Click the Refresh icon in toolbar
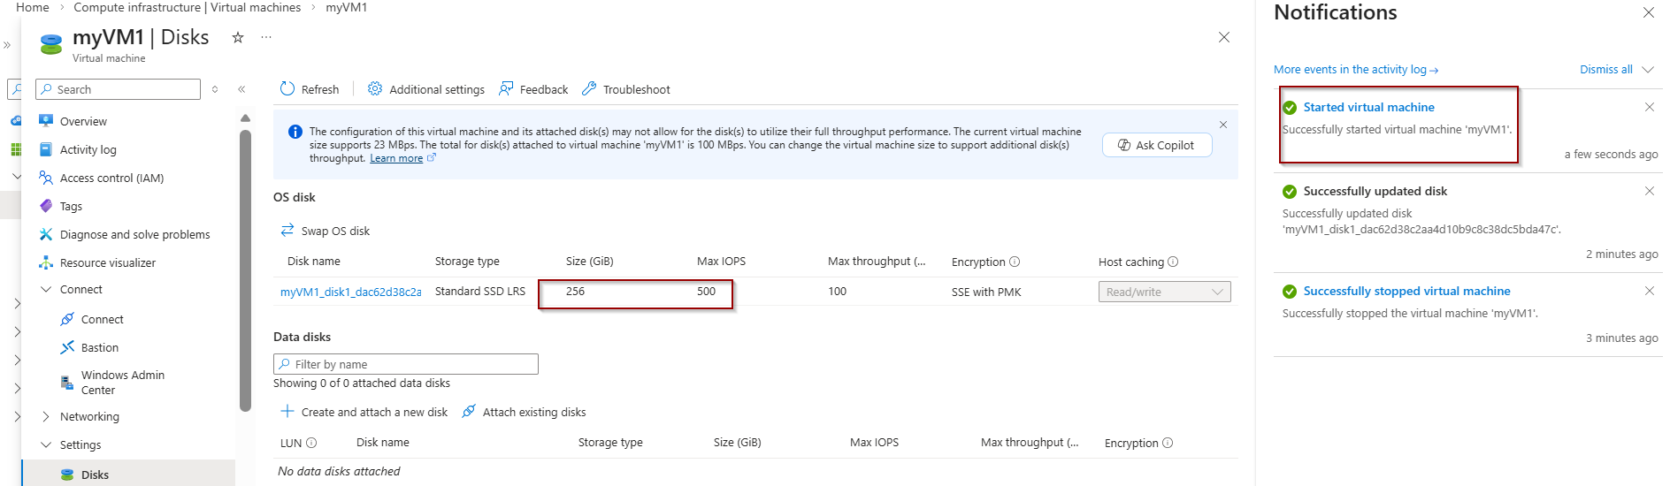The width and height of the screenshot is (1670, 486). pyautogui.click(x=287, y=88)
